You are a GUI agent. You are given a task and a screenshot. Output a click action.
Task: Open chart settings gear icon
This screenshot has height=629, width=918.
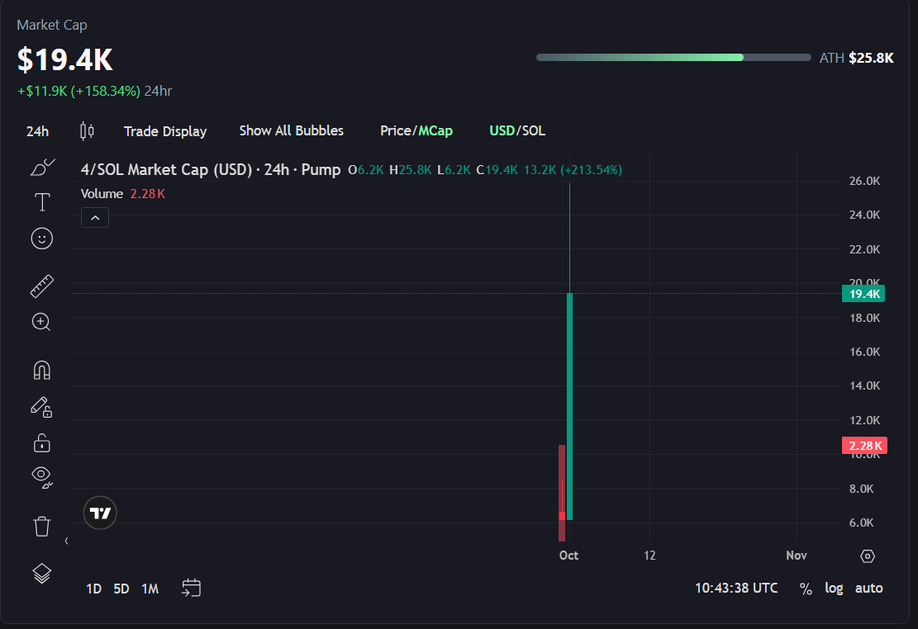(867, 556)
